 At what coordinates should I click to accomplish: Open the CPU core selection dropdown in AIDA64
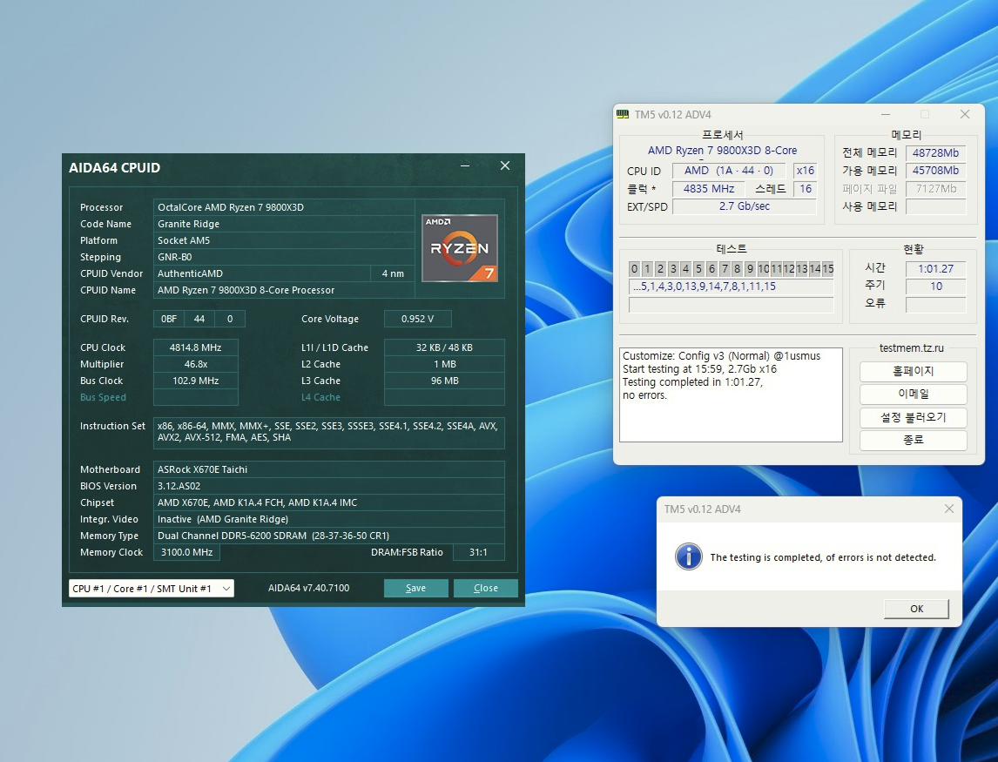152,588
